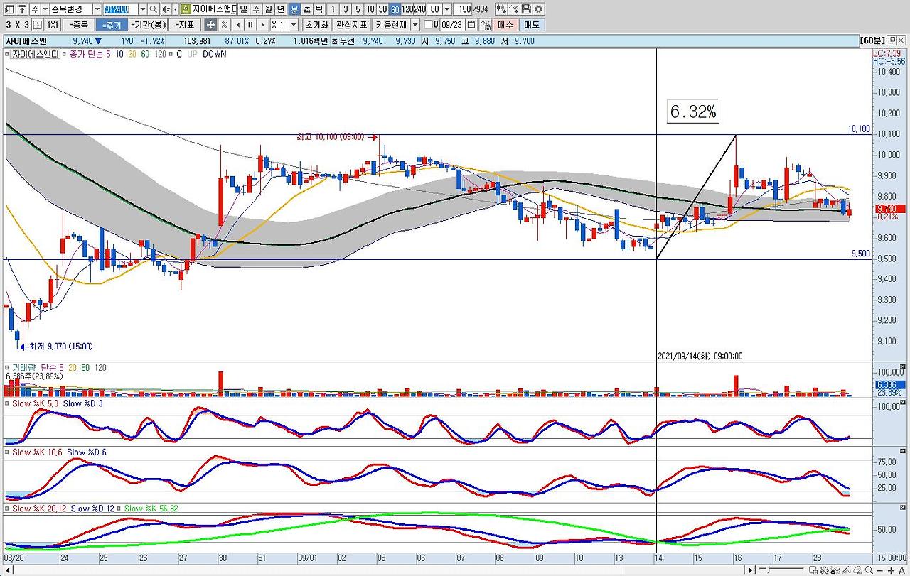Switch to 주 (weekly) period tab

pos(256,9)
